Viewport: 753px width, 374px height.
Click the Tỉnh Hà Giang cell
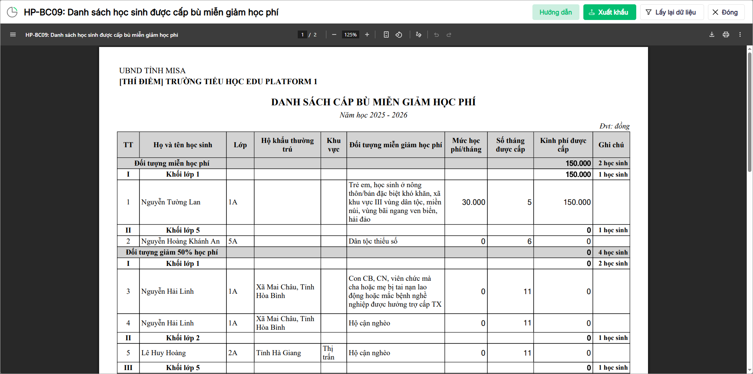pyautogui.click(x=288, y=353)
